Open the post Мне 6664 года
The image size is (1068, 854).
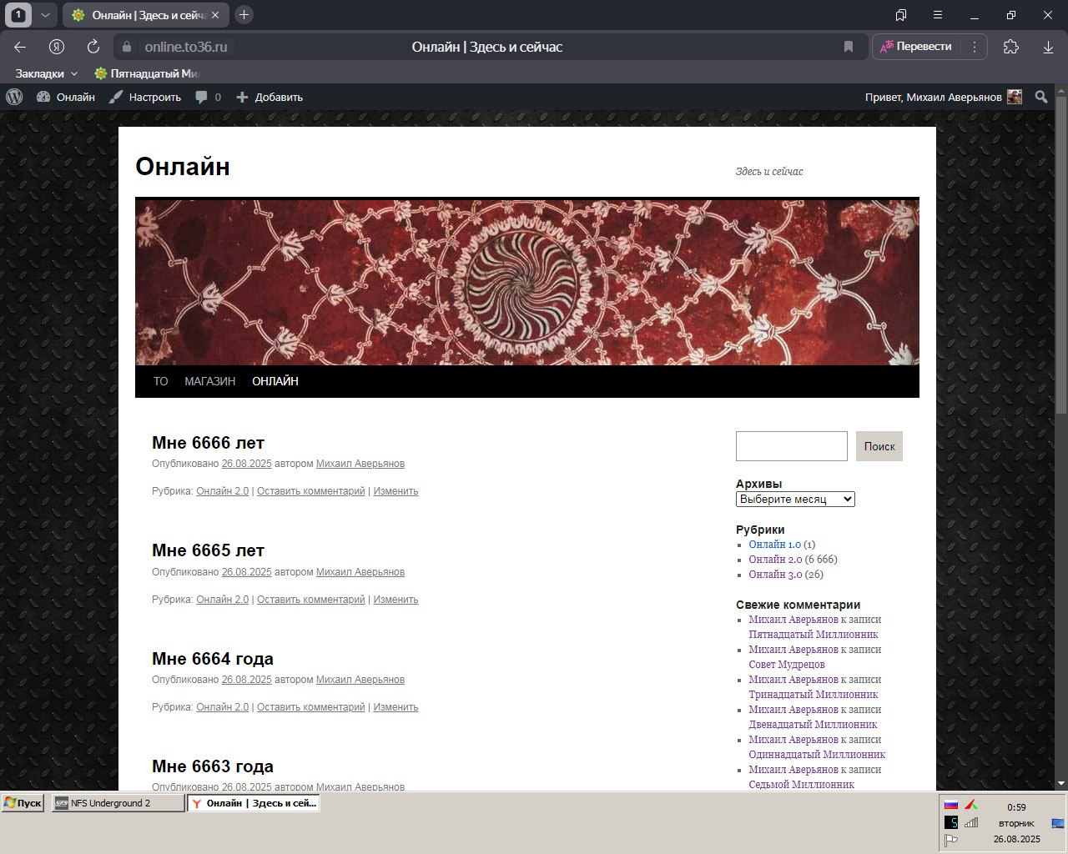[213, 659]
